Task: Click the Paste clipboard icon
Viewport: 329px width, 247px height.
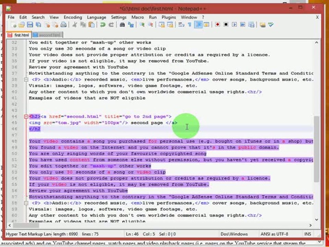Action: coord(92,25)
